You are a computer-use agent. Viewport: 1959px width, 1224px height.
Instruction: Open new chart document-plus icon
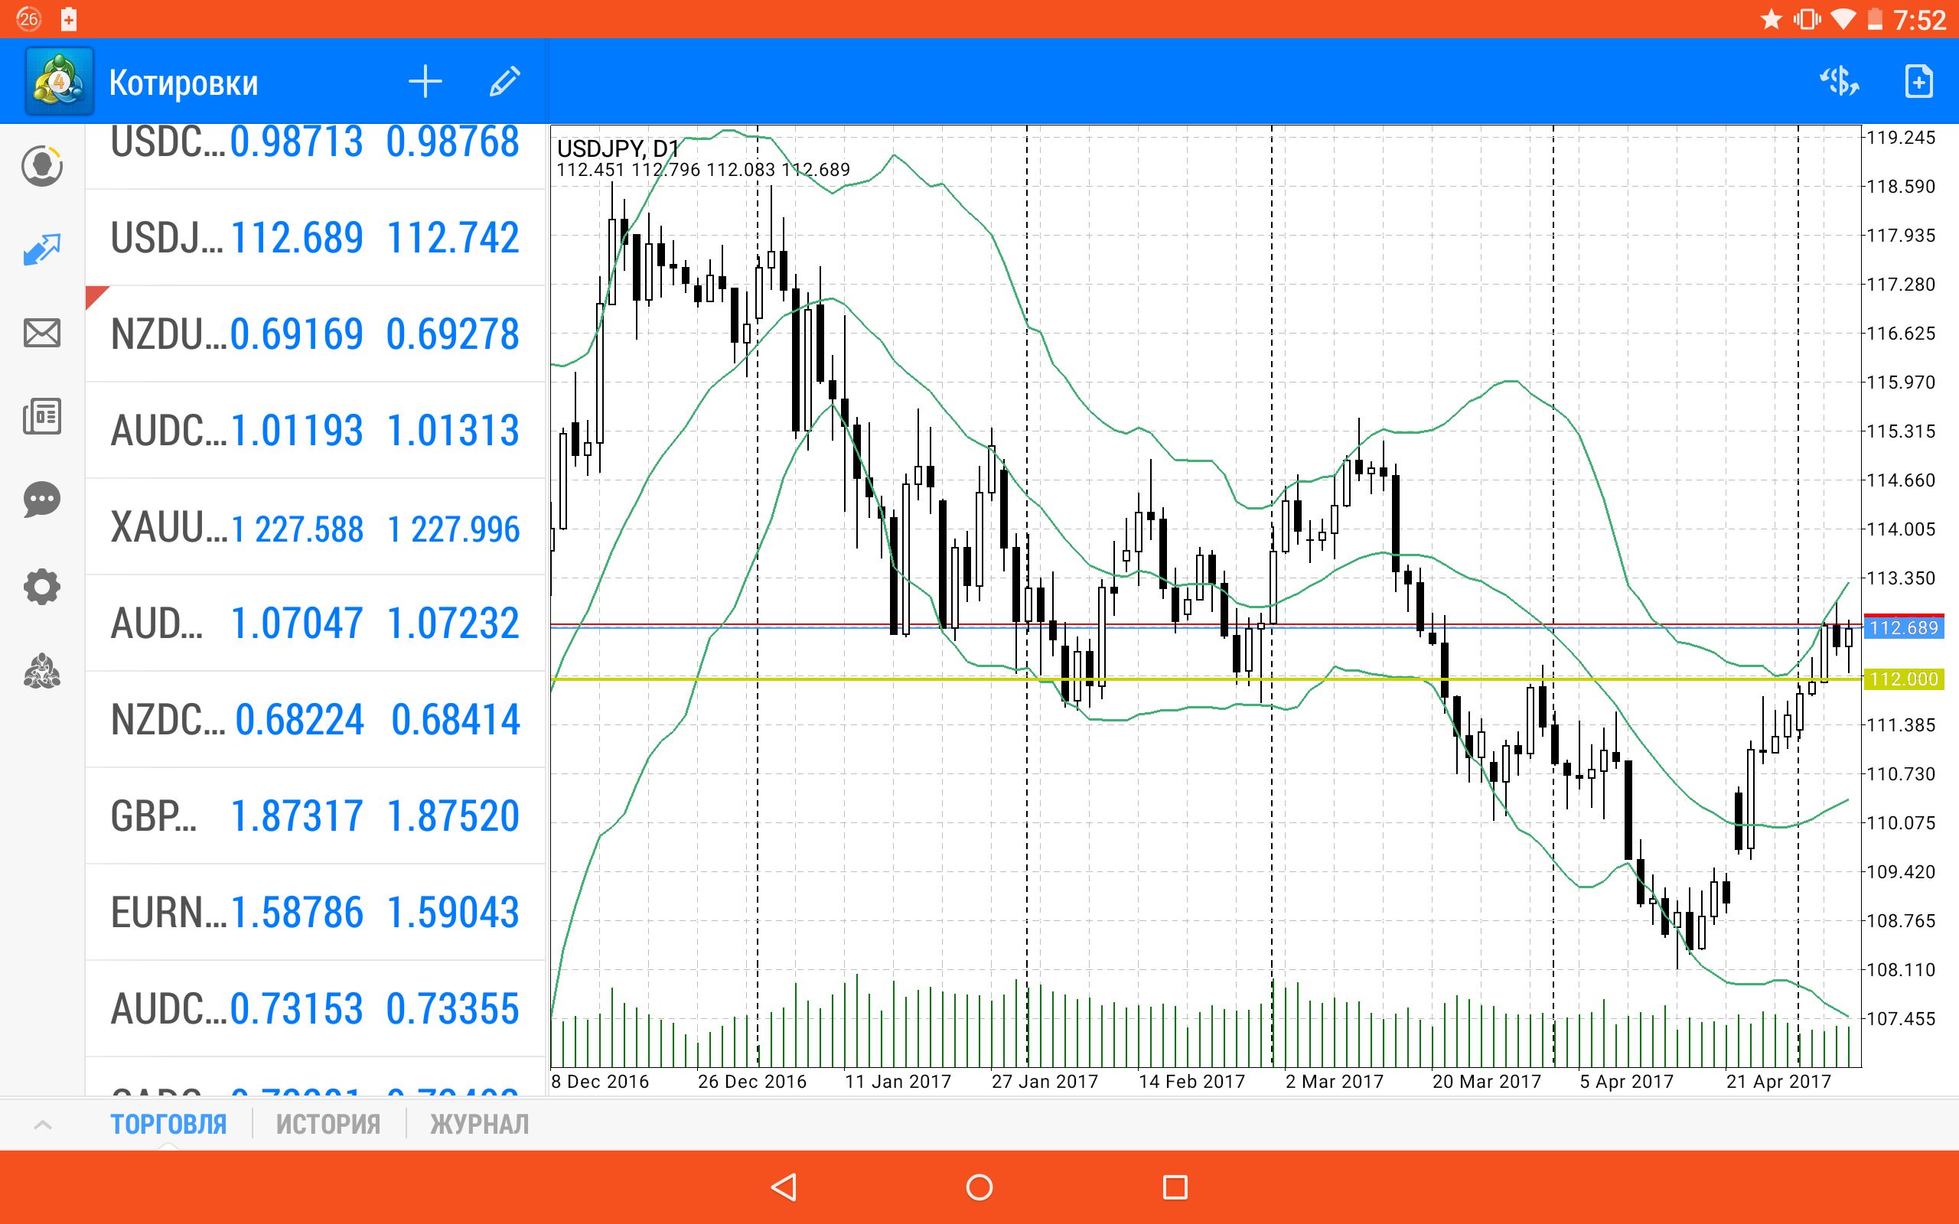(x=1918, y=82)
